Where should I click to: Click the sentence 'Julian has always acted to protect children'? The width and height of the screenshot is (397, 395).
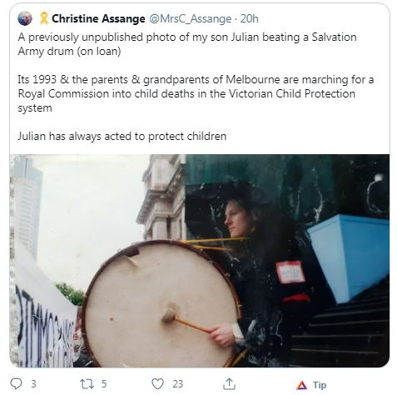pyautogui.click(x=122, y=137)
